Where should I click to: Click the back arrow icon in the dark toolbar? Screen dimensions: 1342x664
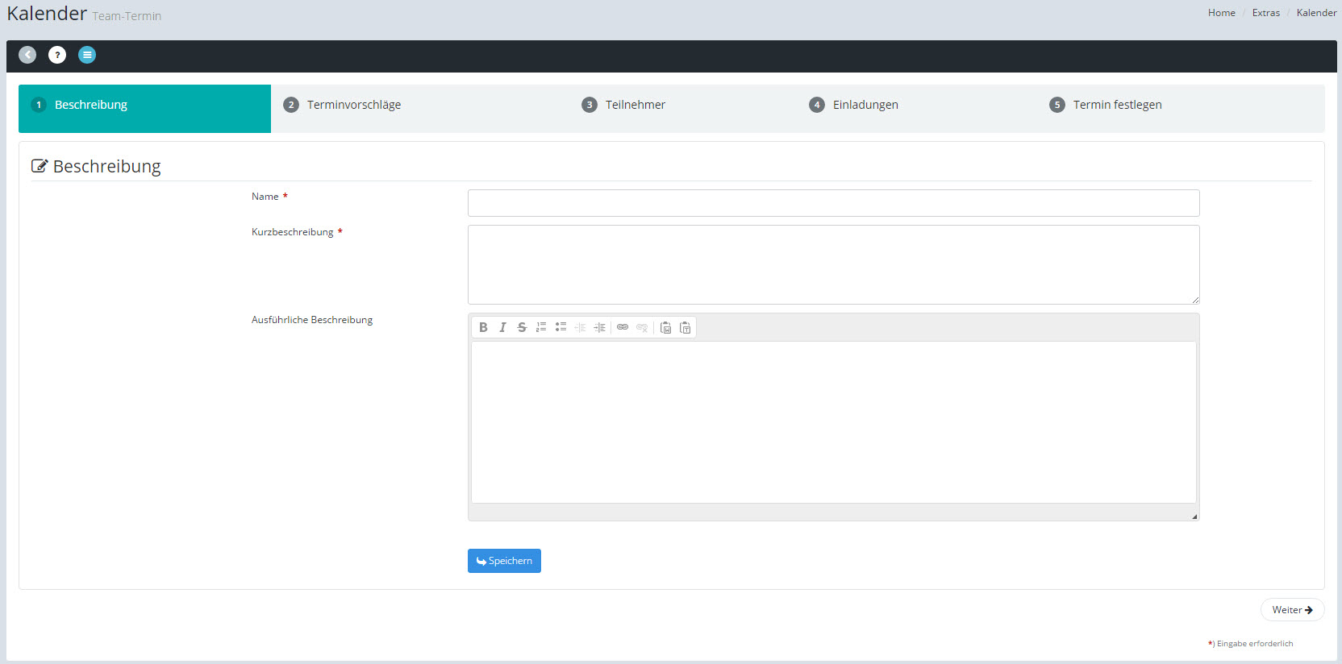[x=27, y=55]
